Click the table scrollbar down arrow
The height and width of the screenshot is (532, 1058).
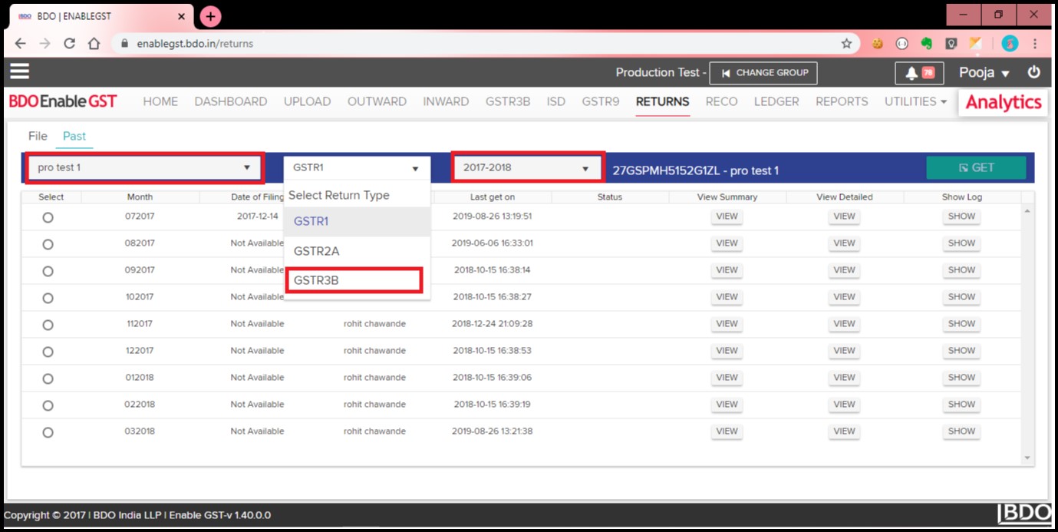1027,458
